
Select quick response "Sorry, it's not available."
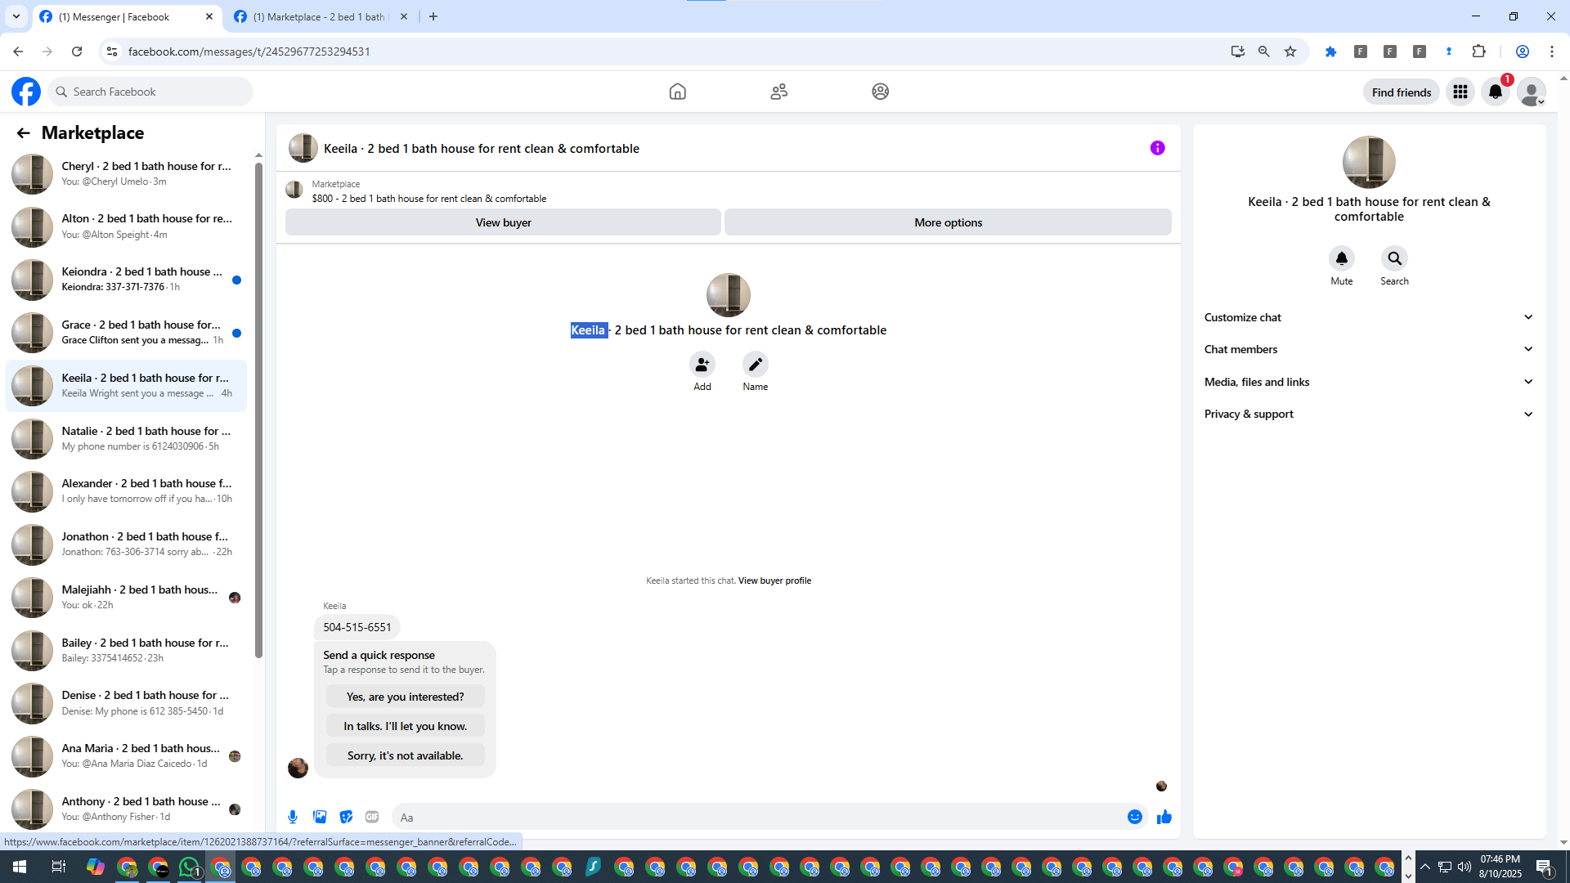tap(405, 755)
